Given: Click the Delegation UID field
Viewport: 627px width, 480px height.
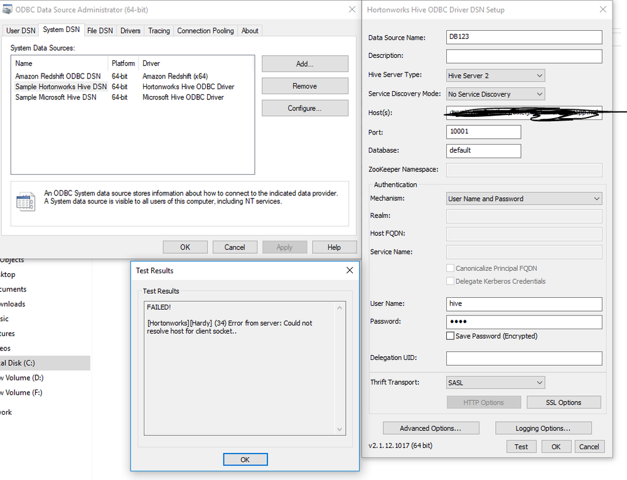Looking at the screenshot, I should coord(524,358).
